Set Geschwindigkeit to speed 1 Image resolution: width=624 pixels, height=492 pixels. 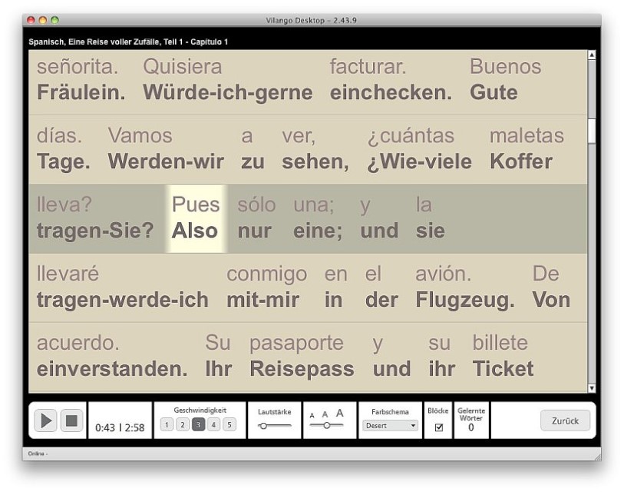coord(167,425)
